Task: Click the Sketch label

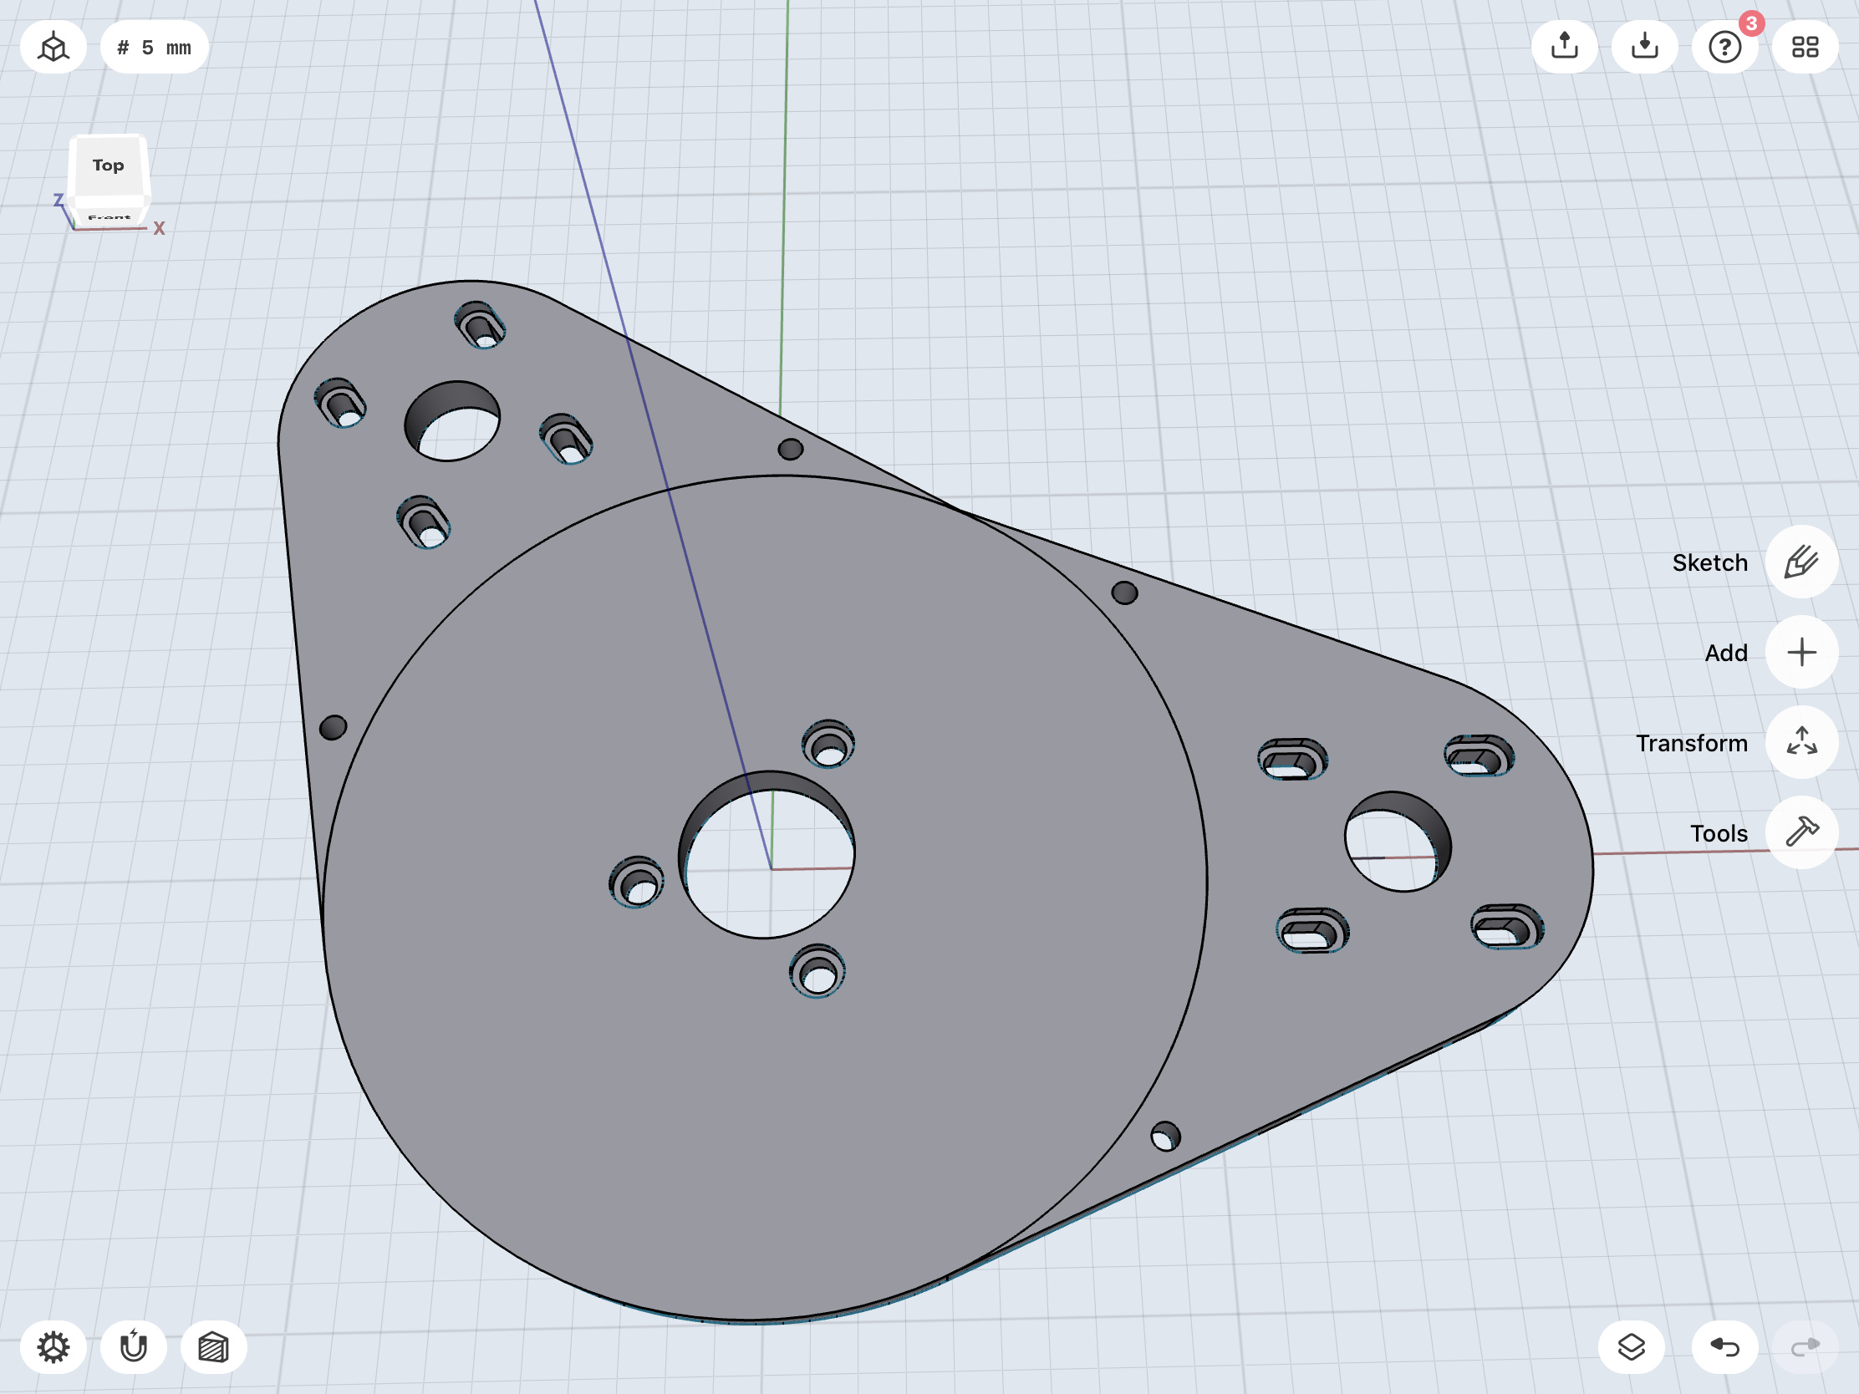Action: pos(1709,563)
